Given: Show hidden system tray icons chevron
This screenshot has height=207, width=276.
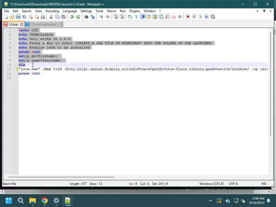Looking at the screenshot, I should 210,201.
